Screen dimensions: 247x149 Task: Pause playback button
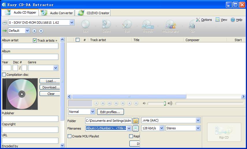(136, 103)
